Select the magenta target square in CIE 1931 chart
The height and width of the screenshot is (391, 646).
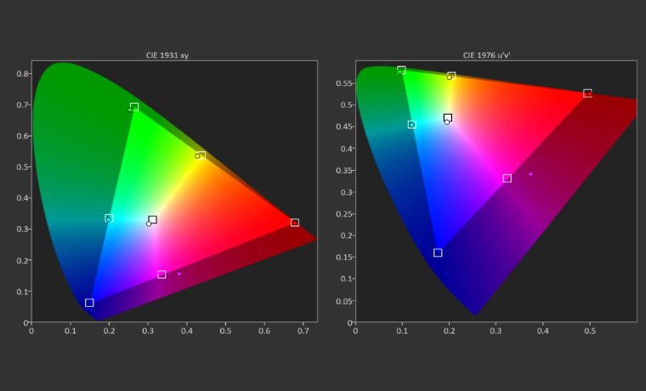click(x=161, y=275)
